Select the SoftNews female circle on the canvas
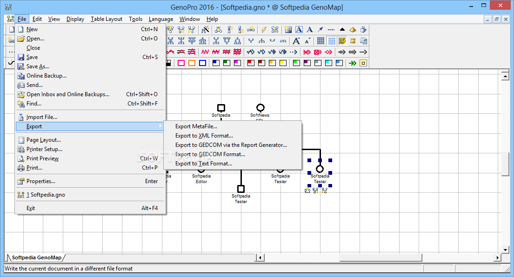 click(260, 108)
